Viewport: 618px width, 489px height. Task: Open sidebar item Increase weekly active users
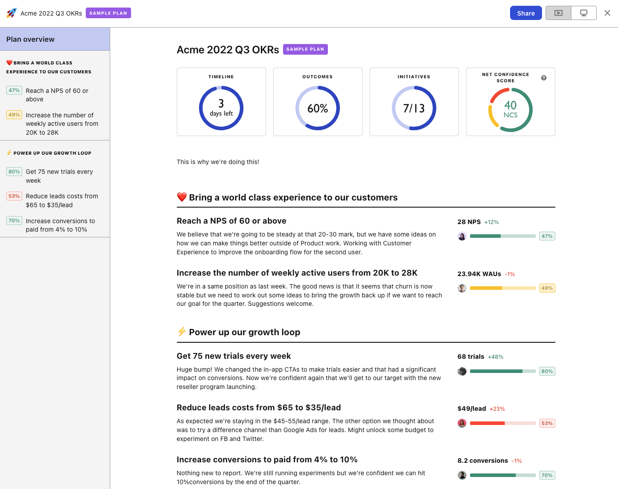55,124
